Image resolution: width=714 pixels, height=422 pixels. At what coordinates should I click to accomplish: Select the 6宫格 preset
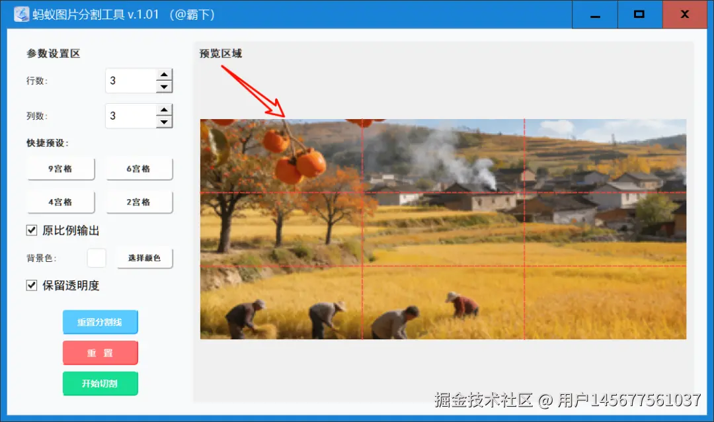(x=139, y=169)
